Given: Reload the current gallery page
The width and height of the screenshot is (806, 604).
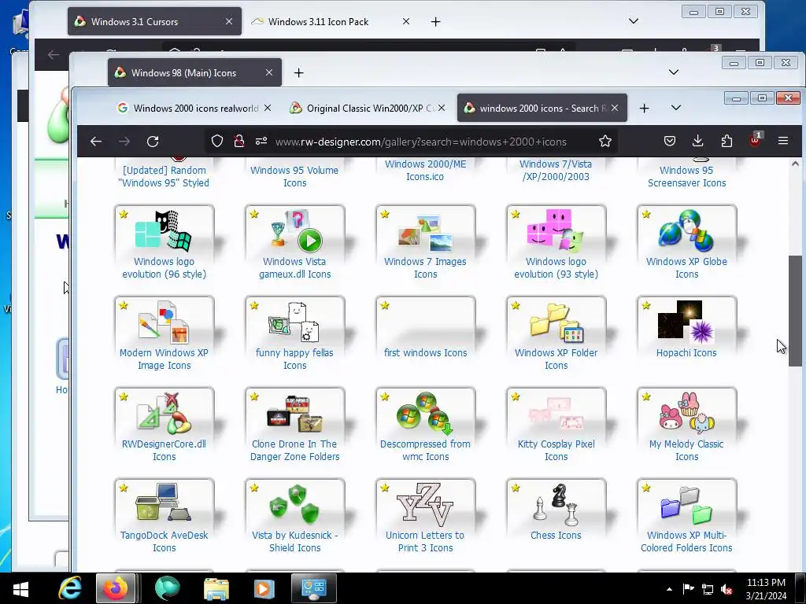Looking at the screenshot, I should tap(153, 142).
